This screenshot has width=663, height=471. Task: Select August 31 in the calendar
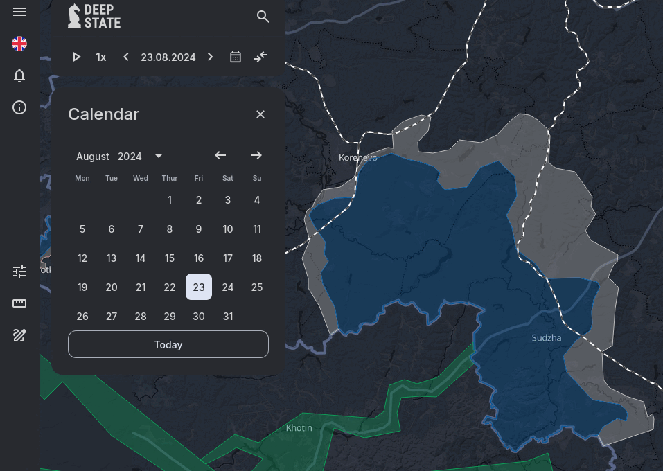click(228, 317)
